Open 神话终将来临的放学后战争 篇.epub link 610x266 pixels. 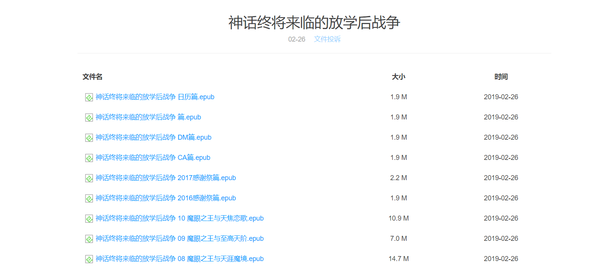148,117
